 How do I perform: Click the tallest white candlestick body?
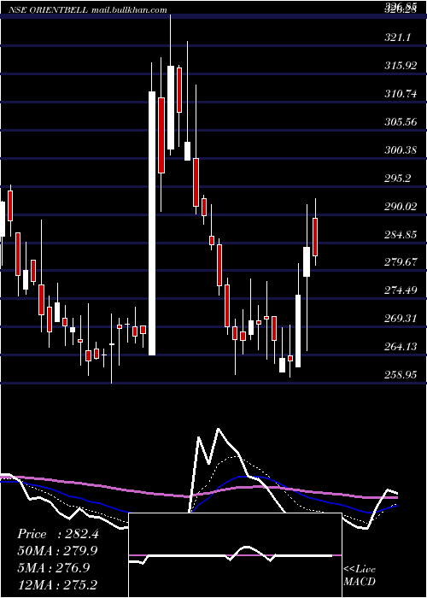click(152, 224)
